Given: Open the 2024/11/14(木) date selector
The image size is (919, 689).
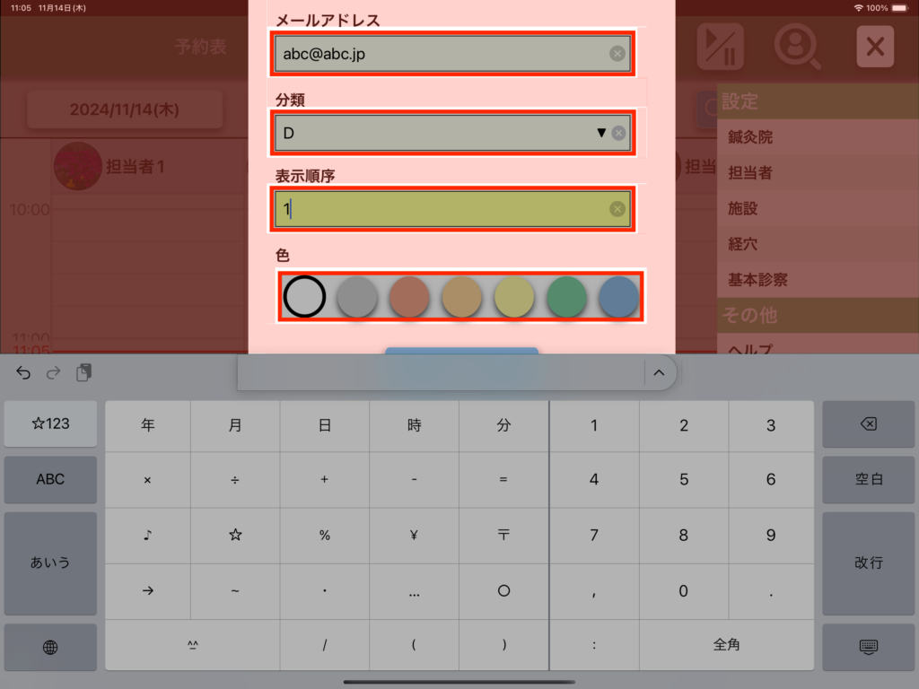Looking at the screenshot, I should pos(125,110).
